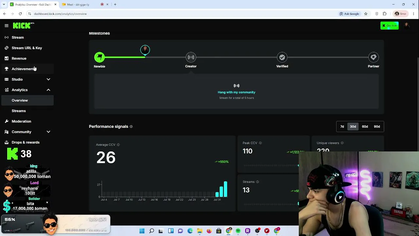The height and width of the screenshot is (236, 419).
Task: Click the Drops & rewards icon
Action: [7, 142]
